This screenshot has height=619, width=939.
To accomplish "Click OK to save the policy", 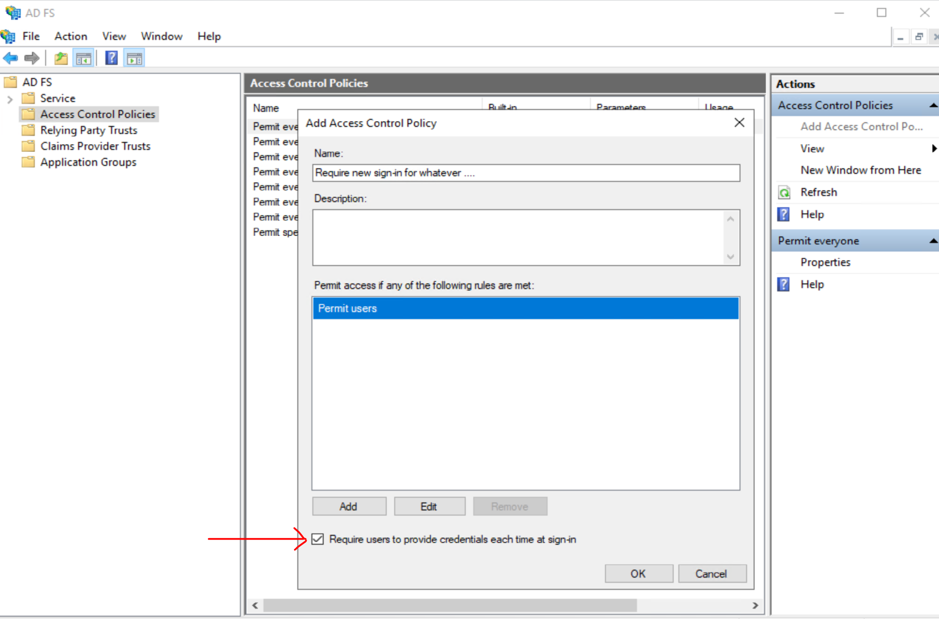I will (638, 573).
